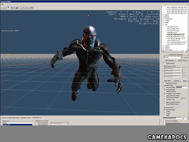Open the File menu
Image resolution: width=189 pixels, height=142 pixels.
click(2, 4)
